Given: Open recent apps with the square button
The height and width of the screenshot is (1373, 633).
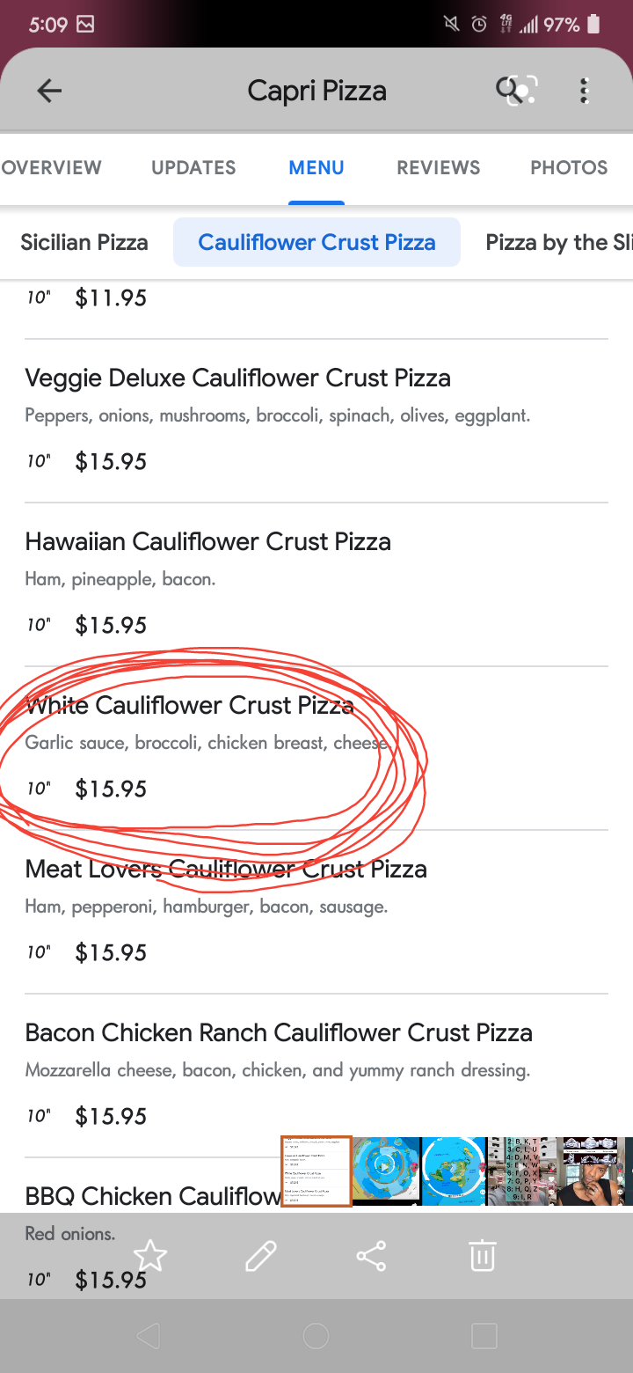Looking at the screenshot, I should click(484, 1336).
